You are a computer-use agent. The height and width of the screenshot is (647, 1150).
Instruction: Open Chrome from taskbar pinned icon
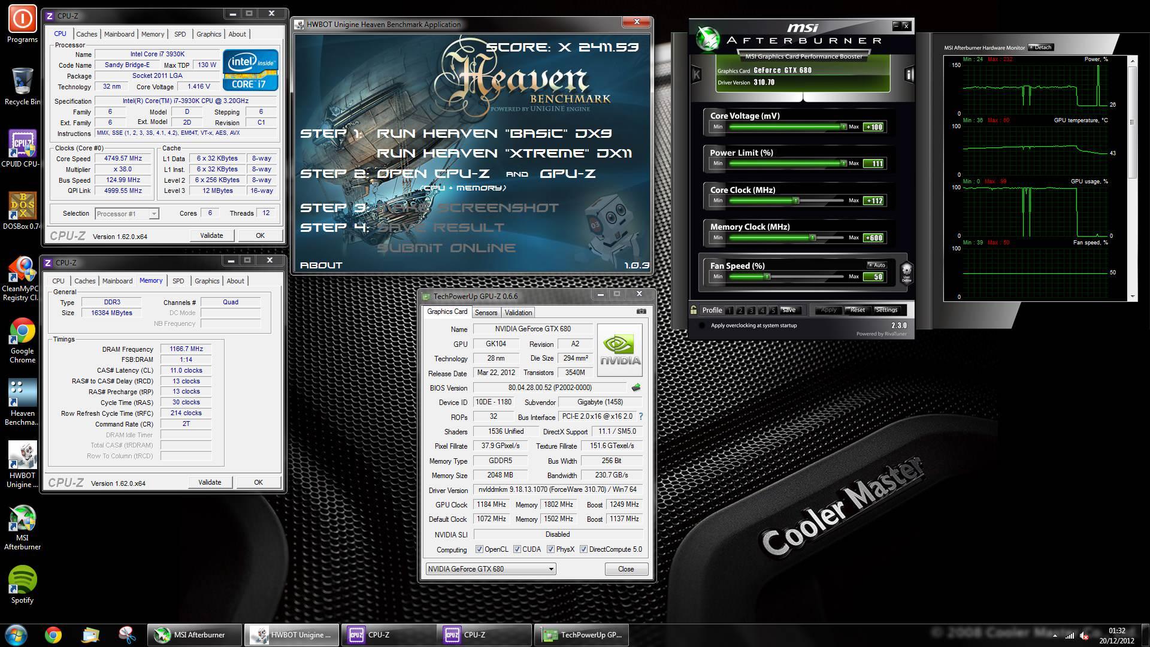tap(53, 634)
